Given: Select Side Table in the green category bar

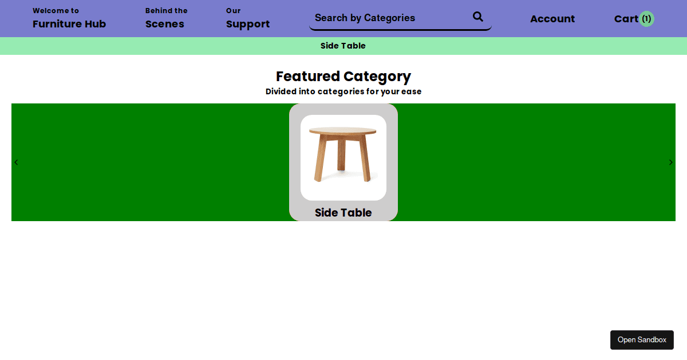Looking at the screenshot, I should pyautogui.click(x=343, y=46).
